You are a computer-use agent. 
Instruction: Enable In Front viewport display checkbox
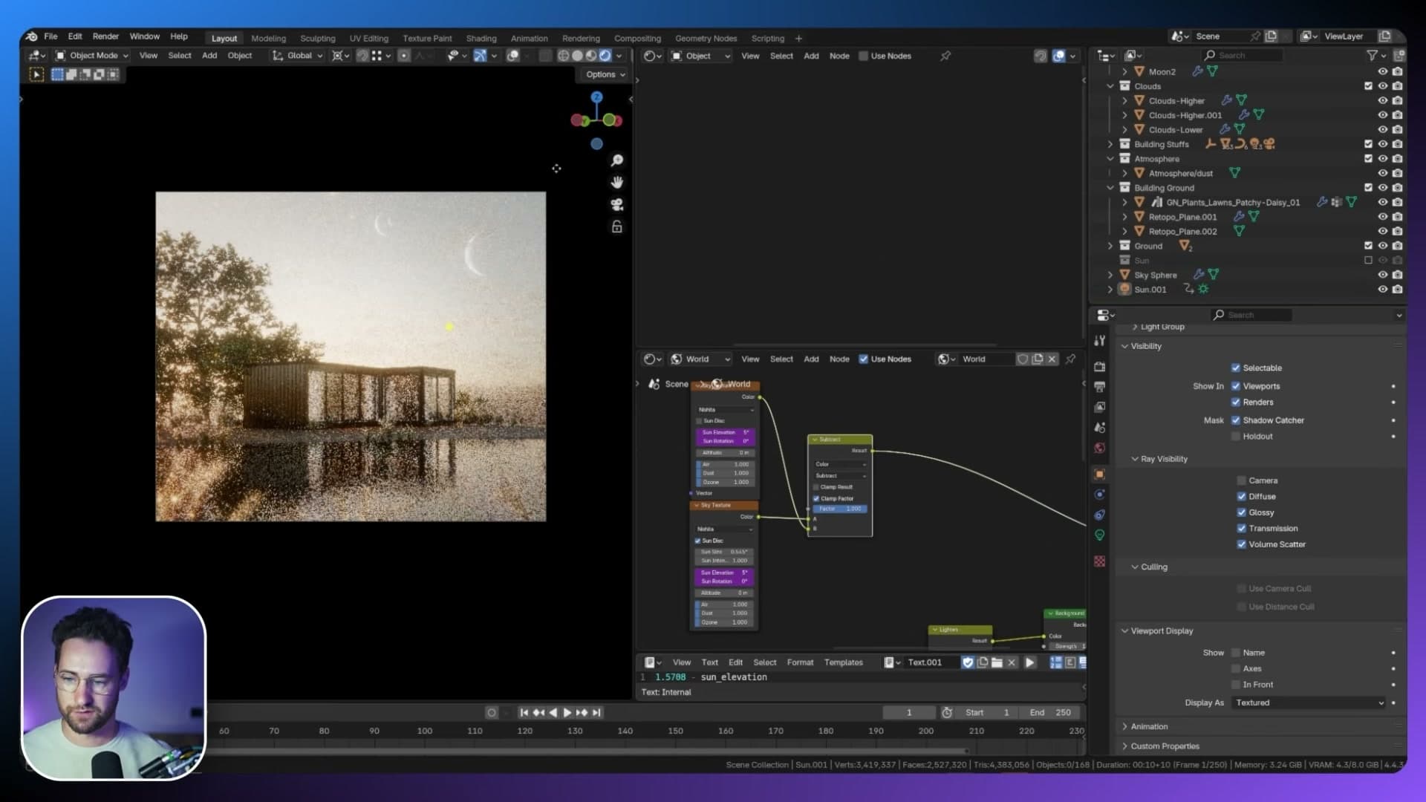[x=1236, y=685]
